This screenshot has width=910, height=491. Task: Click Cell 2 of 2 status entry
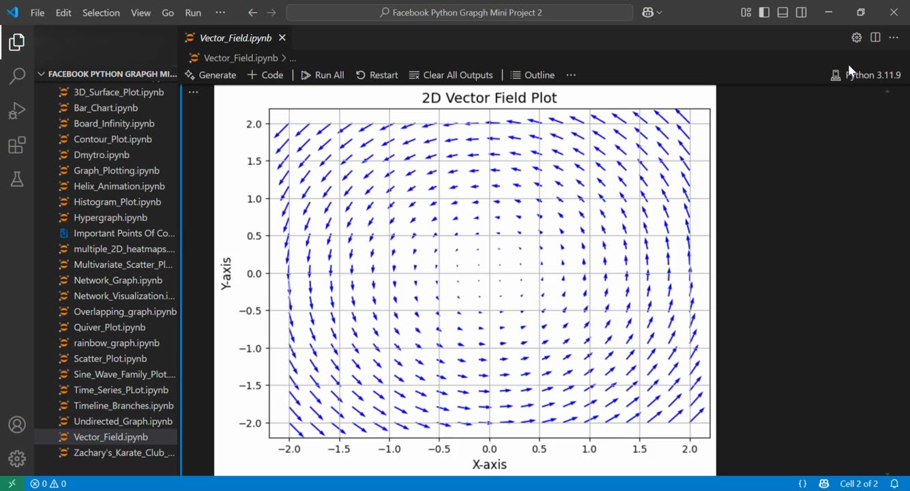click(x=859, y=483)
